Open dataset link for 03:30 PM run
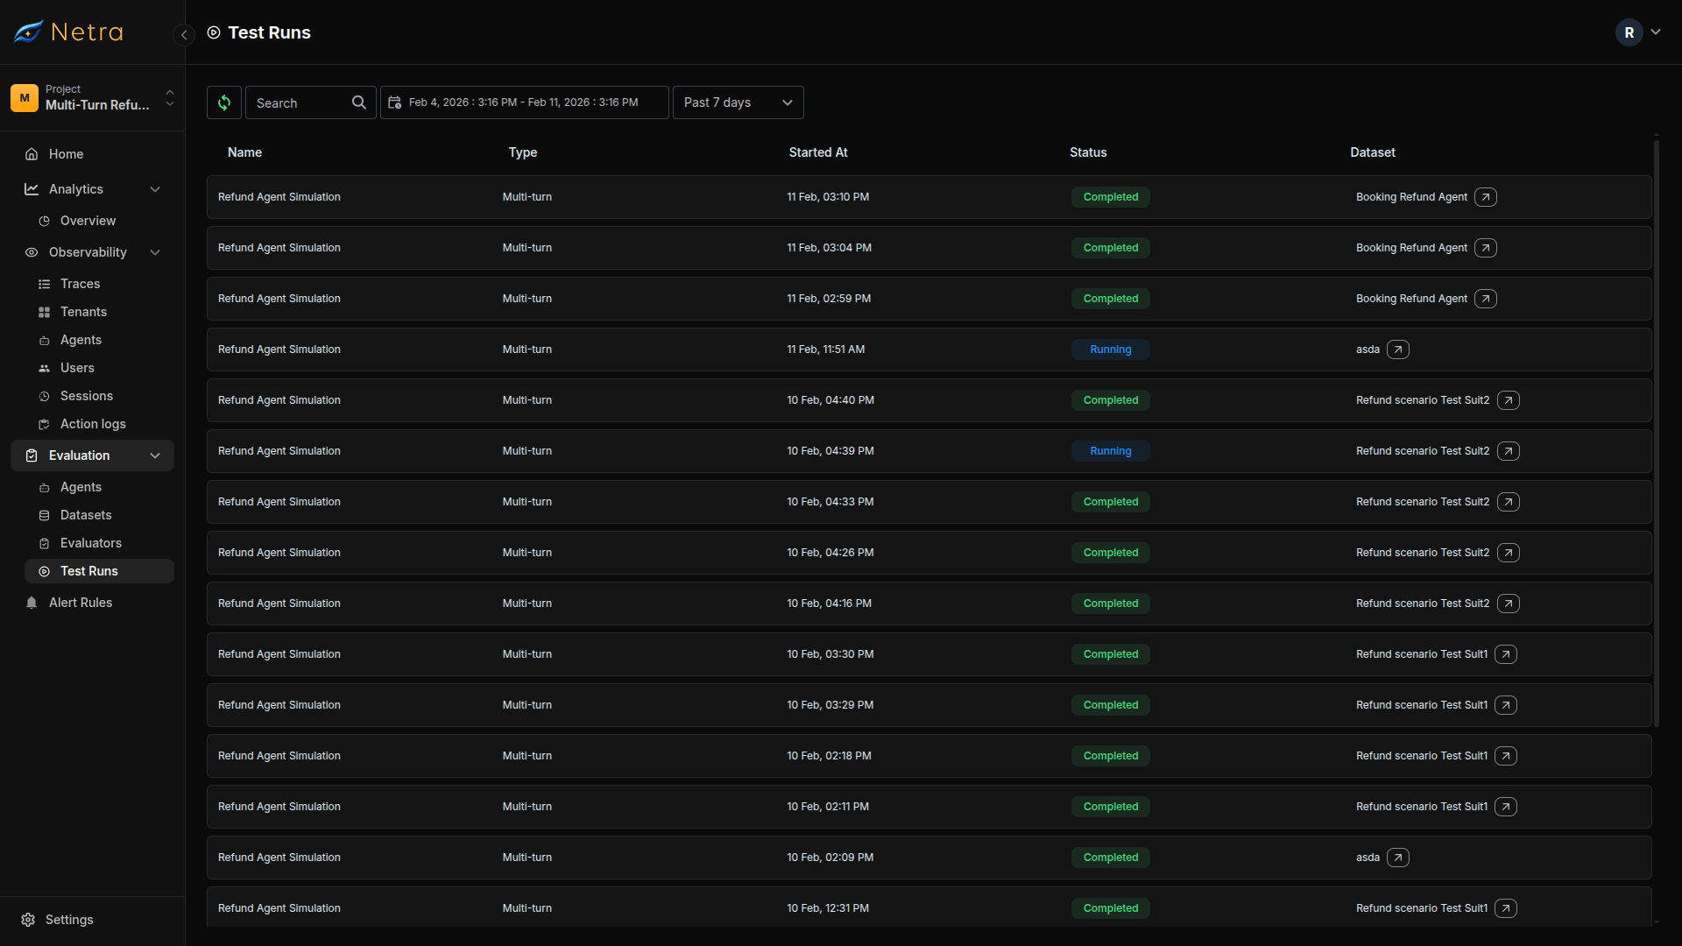The width and height of the screenshot is (1682, 946). tap(1506, 654)
